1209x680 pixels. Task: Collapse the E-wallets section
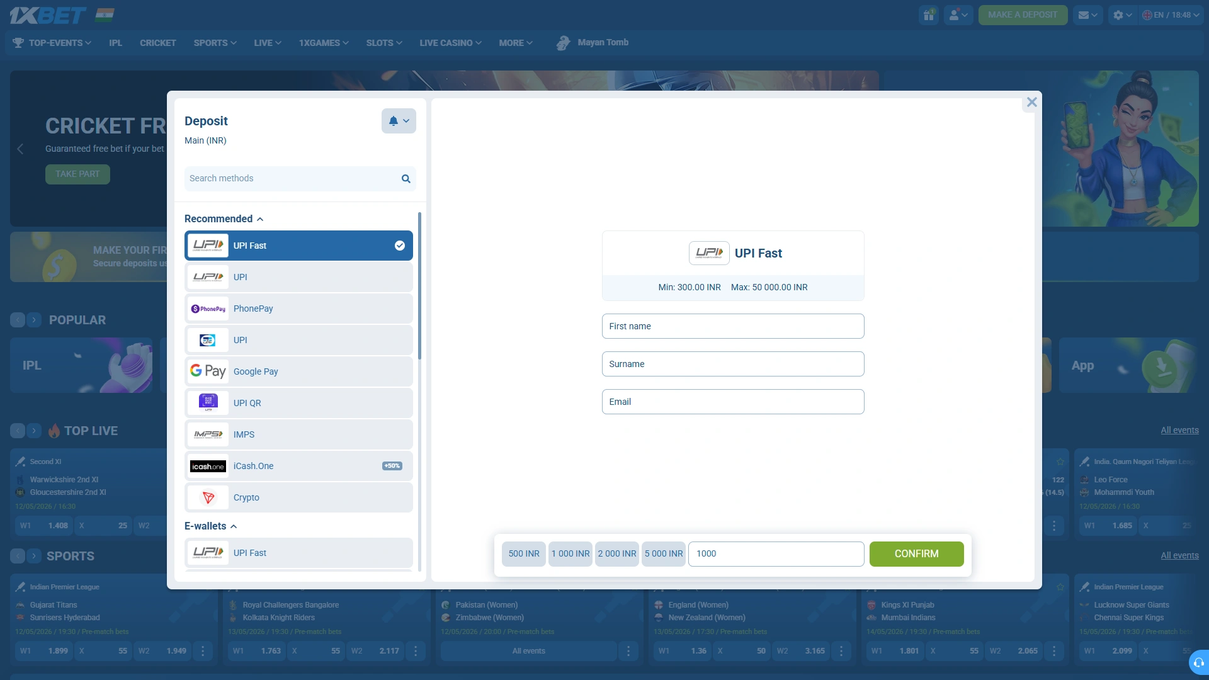210,526
